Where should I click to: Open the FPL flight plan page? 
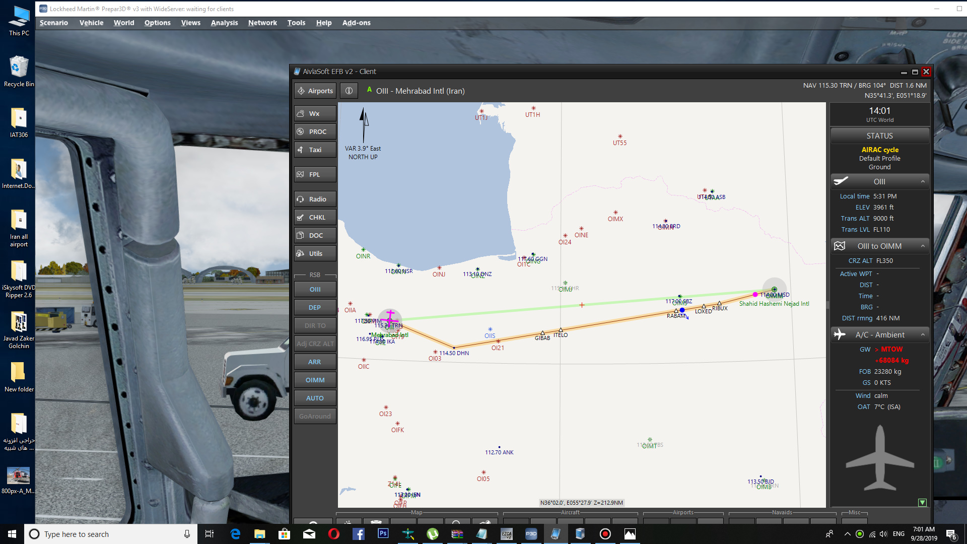click(x=315, y=174)
